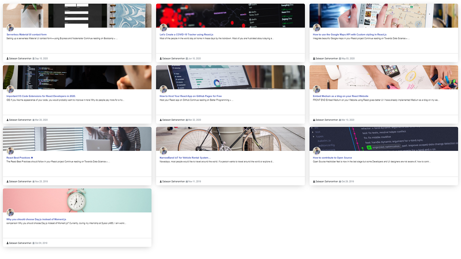Click excerpt starting 'IDE If you like the appearance'

pos(65,100)
